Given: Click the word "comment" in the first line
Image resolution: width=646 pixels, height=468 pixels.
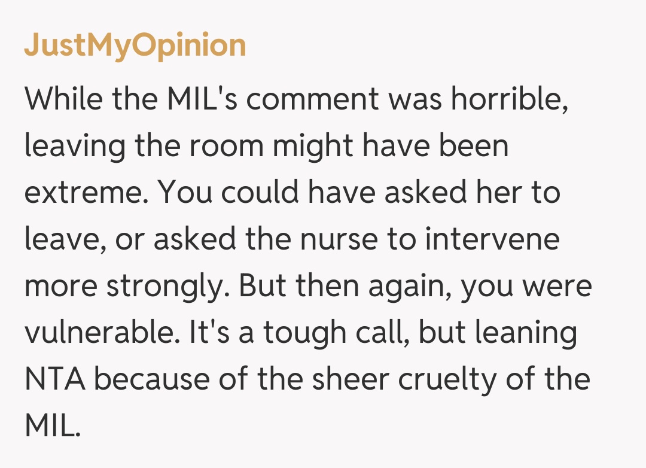Looking at the screenshot, I should (312, 99).
